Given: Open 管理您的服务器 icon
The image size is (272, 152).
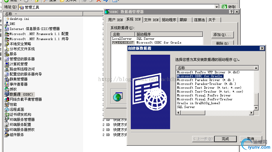Looking at the screenshot, I should (7, 59).
